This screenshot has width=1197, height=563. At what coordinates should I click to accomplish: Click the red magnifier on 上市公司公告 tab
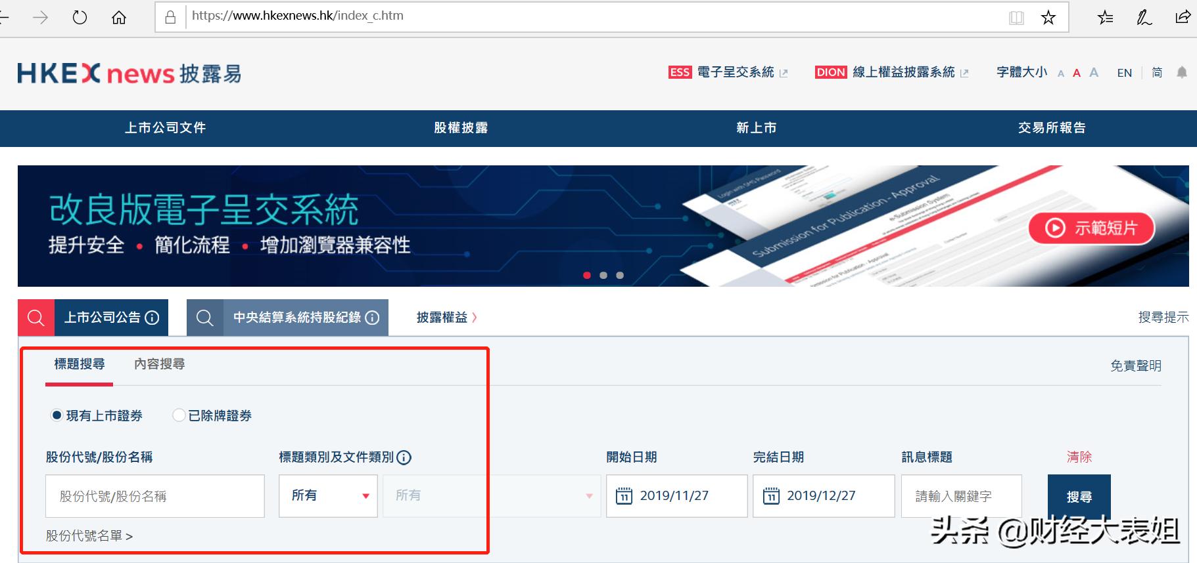tap(36, 318)
